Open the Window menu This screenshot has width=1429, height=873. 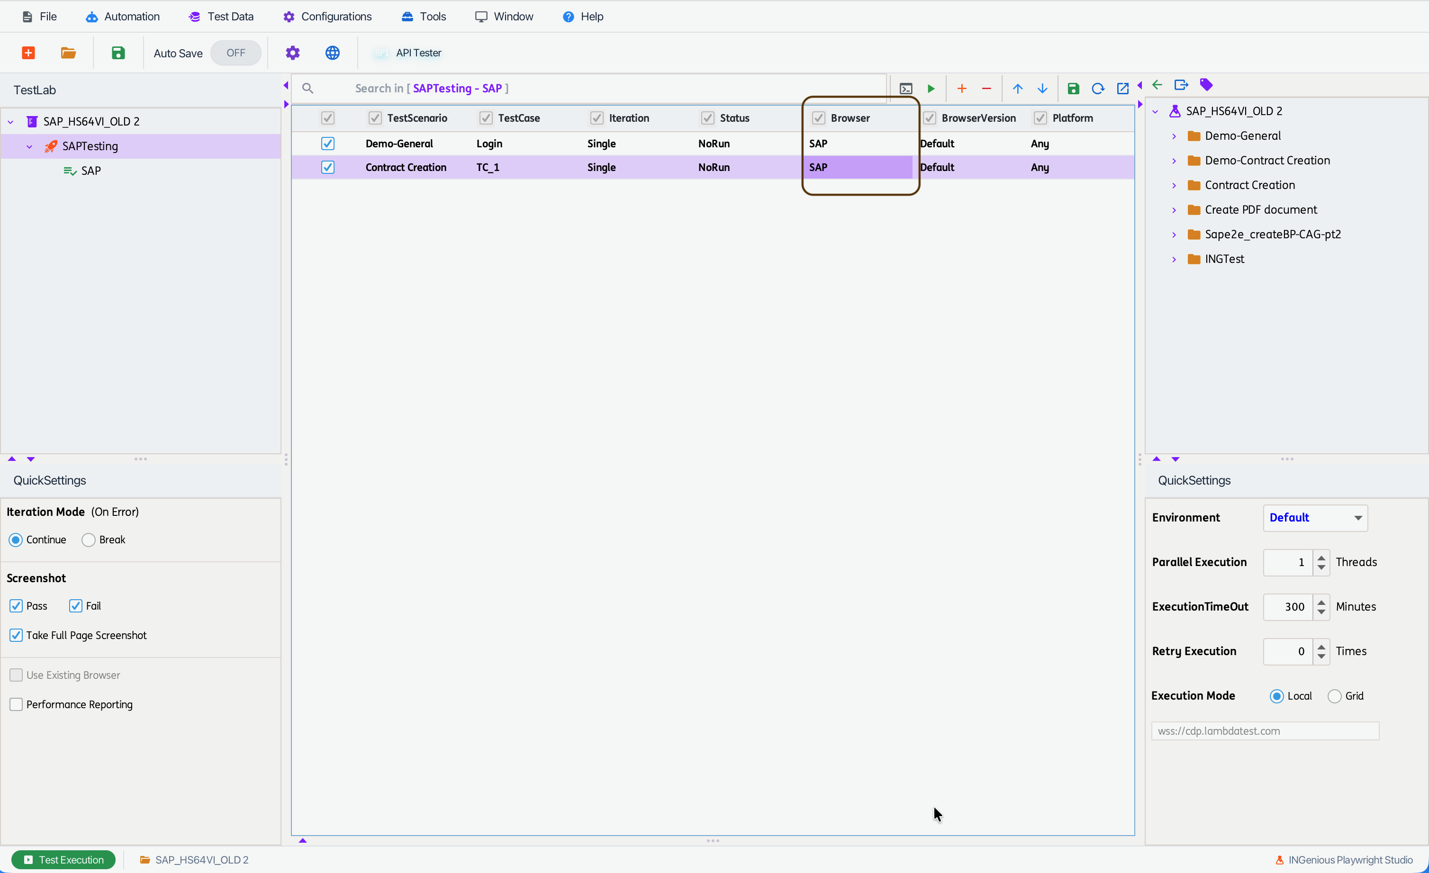504,16
